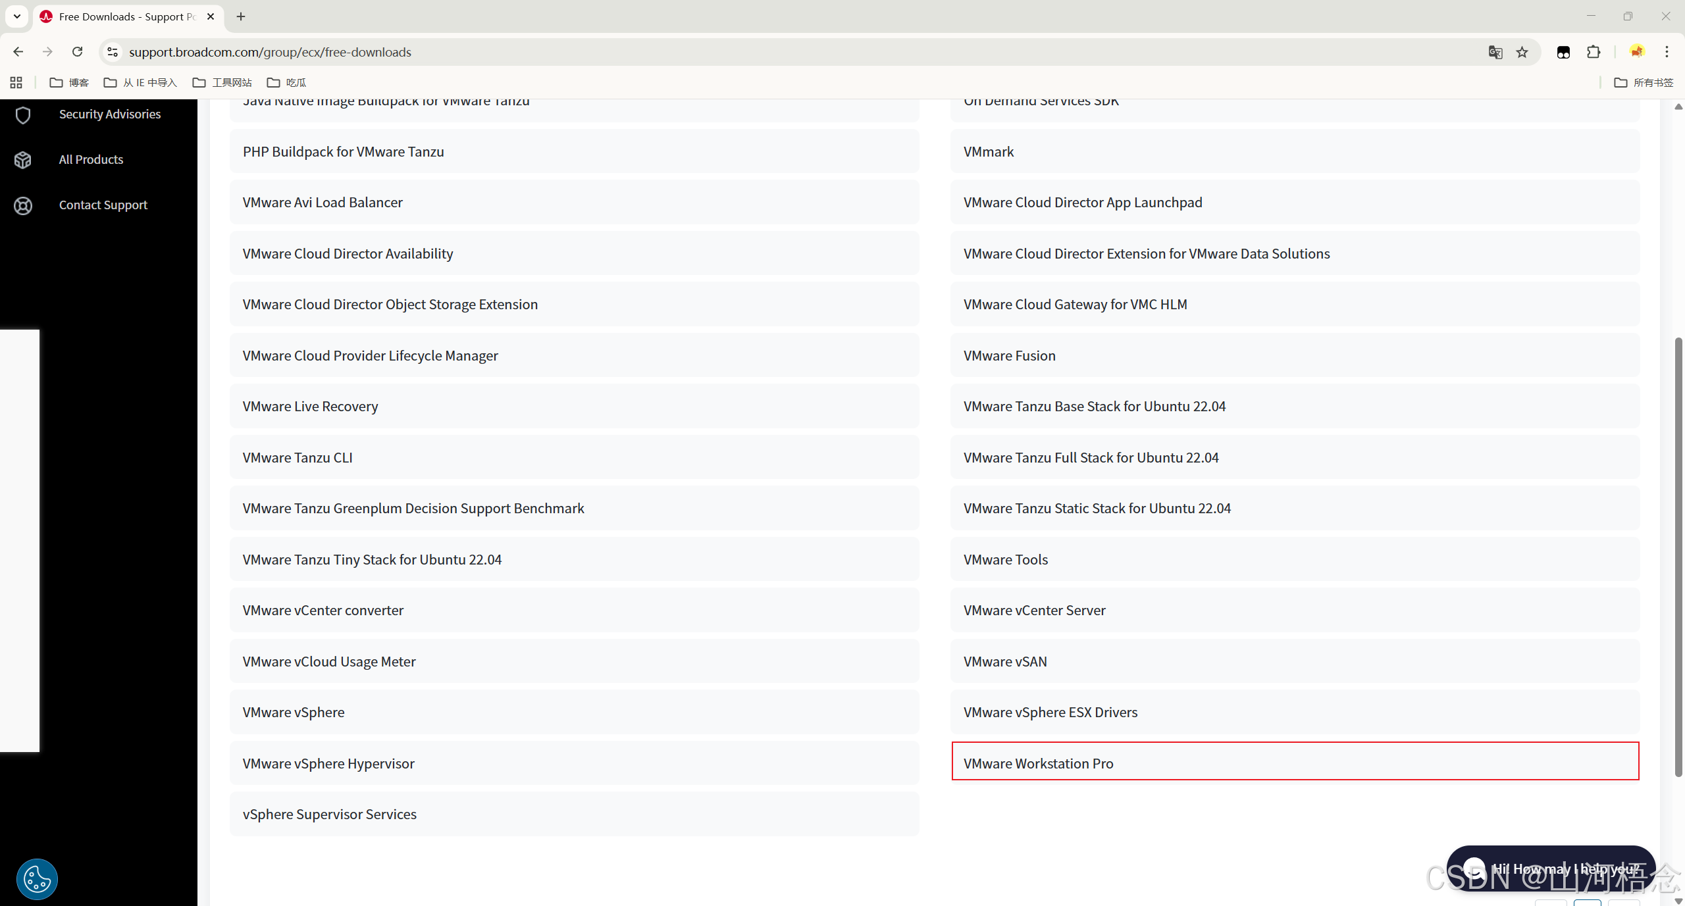Open VMware Fusion download link
The image size is (1685, 906).
pyautogui.click(x=1009, y=356)
